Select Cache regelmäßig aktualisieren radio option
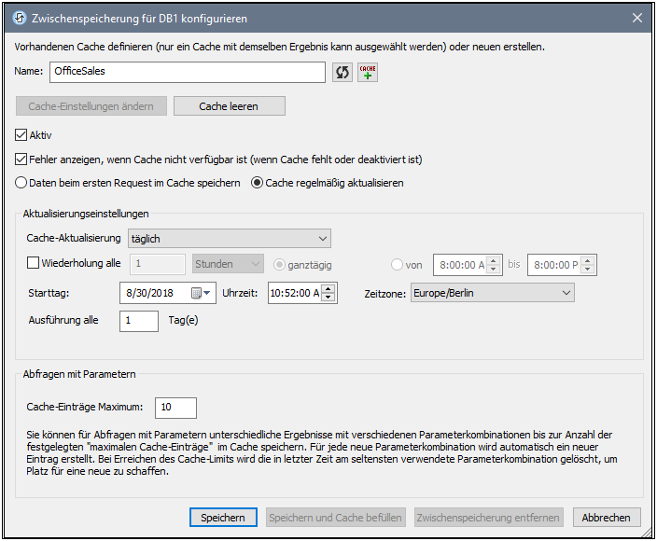 click(258, 183)
